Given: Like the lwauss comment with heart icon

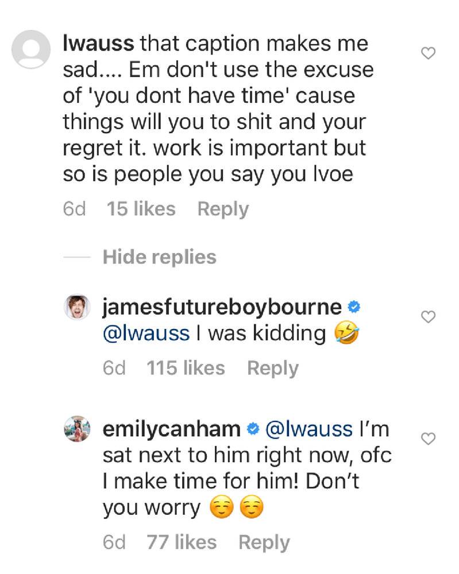Looking at the screenshot, I should coord(428,53).
